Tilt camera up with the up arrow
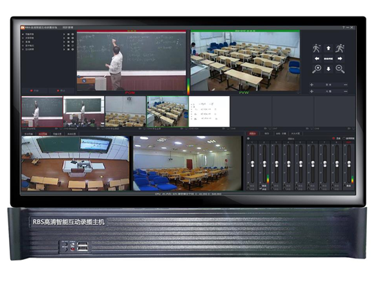Image resolution: width=378 pixels, height=284 pixels. pyautogui.click(x=328, y=48)
